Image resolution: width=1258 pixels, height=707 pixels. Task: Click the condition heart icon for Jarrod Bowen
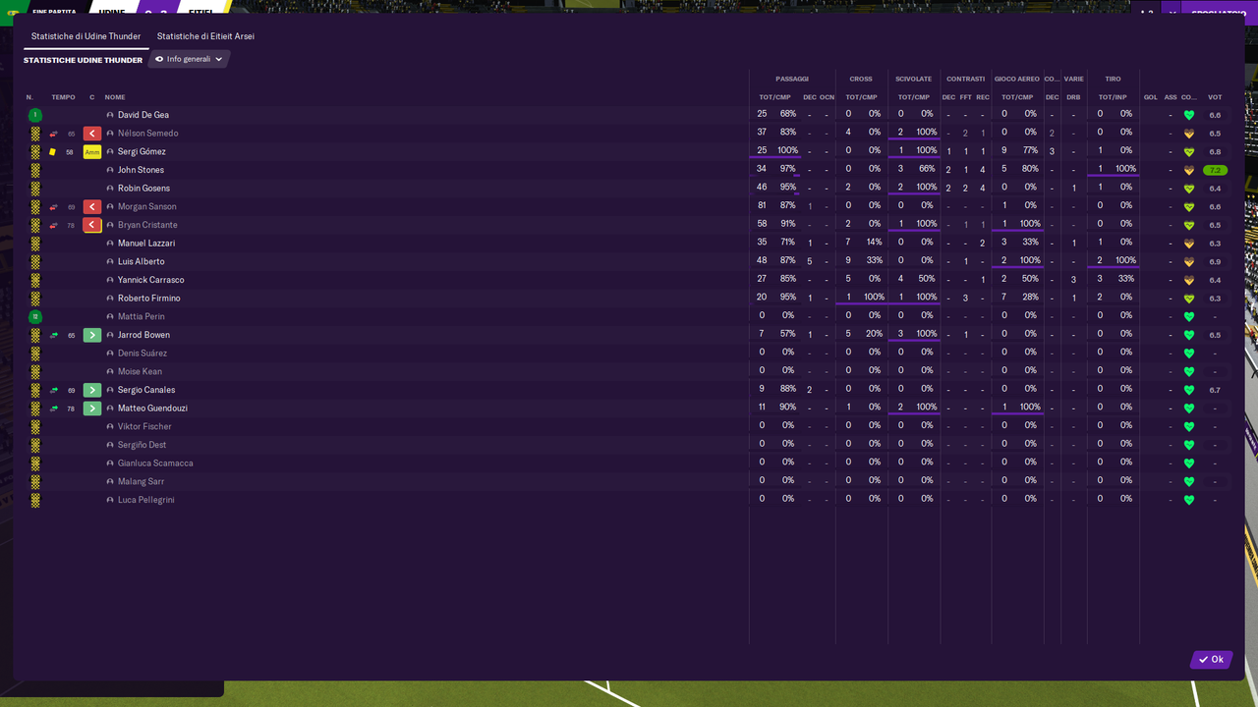pos(1189,336)
